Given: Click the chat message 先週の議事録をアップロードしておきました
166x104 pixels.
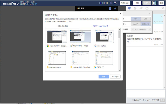Looking at the screenshot, I should click(144, 40).
